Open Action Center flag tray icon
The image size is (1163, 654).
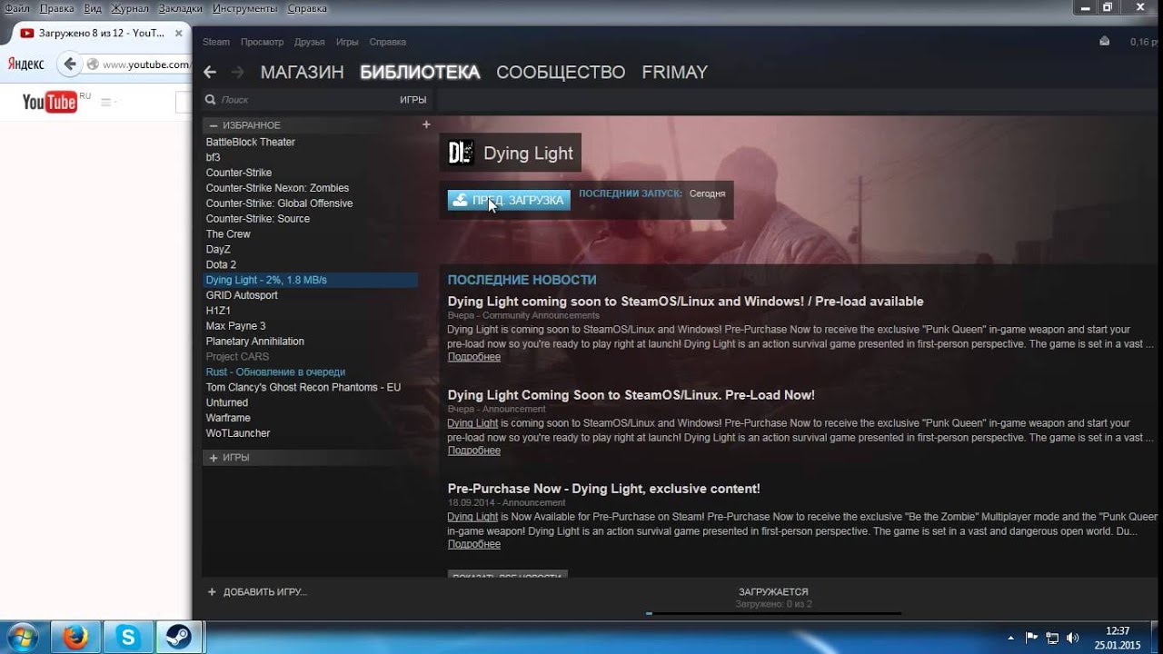(1031, 638)
